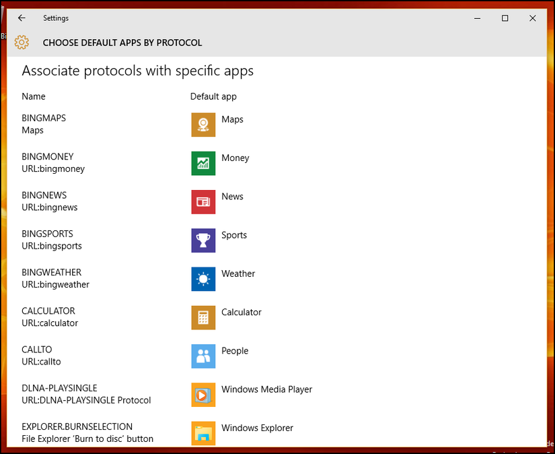
Task: Maximize the Settings window
Action: [x=505, y=18]
